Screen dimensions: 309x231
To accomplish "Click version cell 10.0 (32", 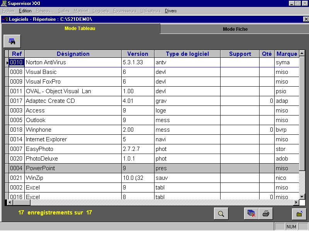I will pyautogui.click(x=138, y=178).
